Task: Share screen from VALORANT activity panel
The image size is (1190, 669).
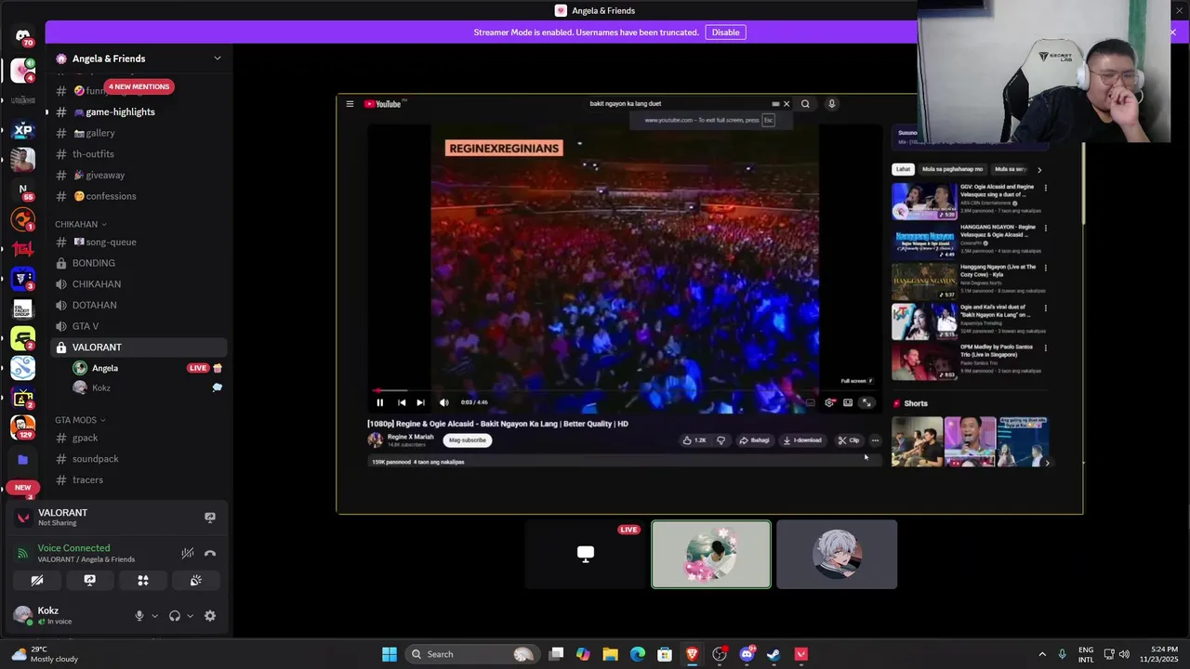Action: tap(210, 518)
